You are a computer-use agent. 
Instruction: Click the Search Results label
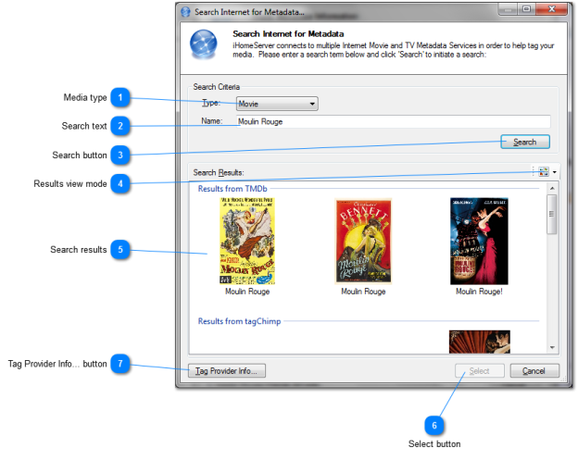[219, 172]
